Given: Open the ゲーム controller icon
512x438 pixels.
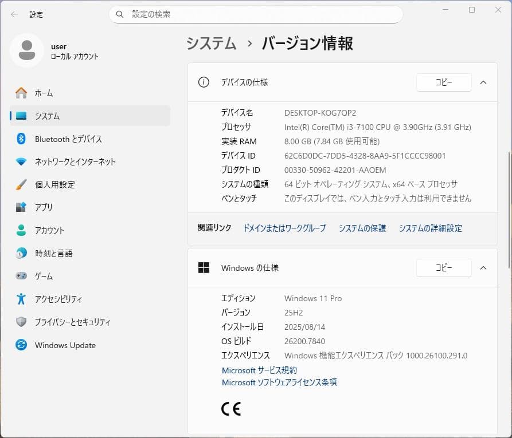Looking at the screenshot, I should (x=22, y=276).
